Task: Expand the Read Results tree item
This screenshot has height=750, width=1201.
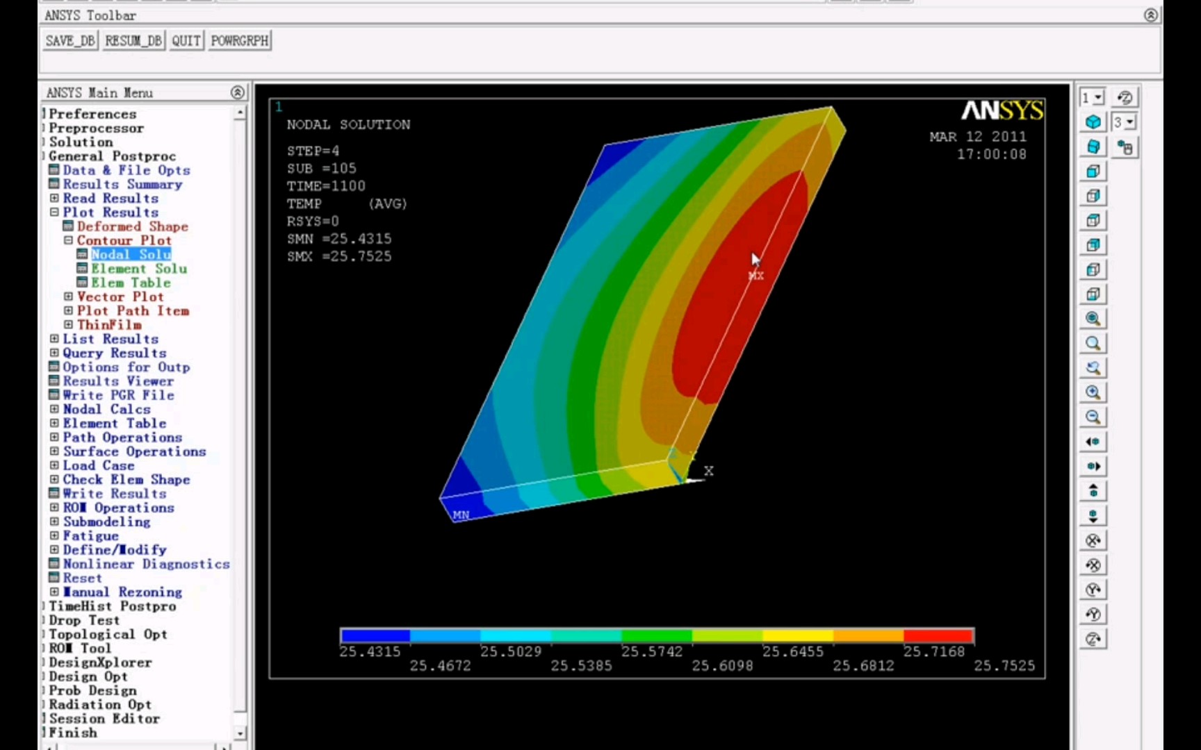Action: [54, 198]
